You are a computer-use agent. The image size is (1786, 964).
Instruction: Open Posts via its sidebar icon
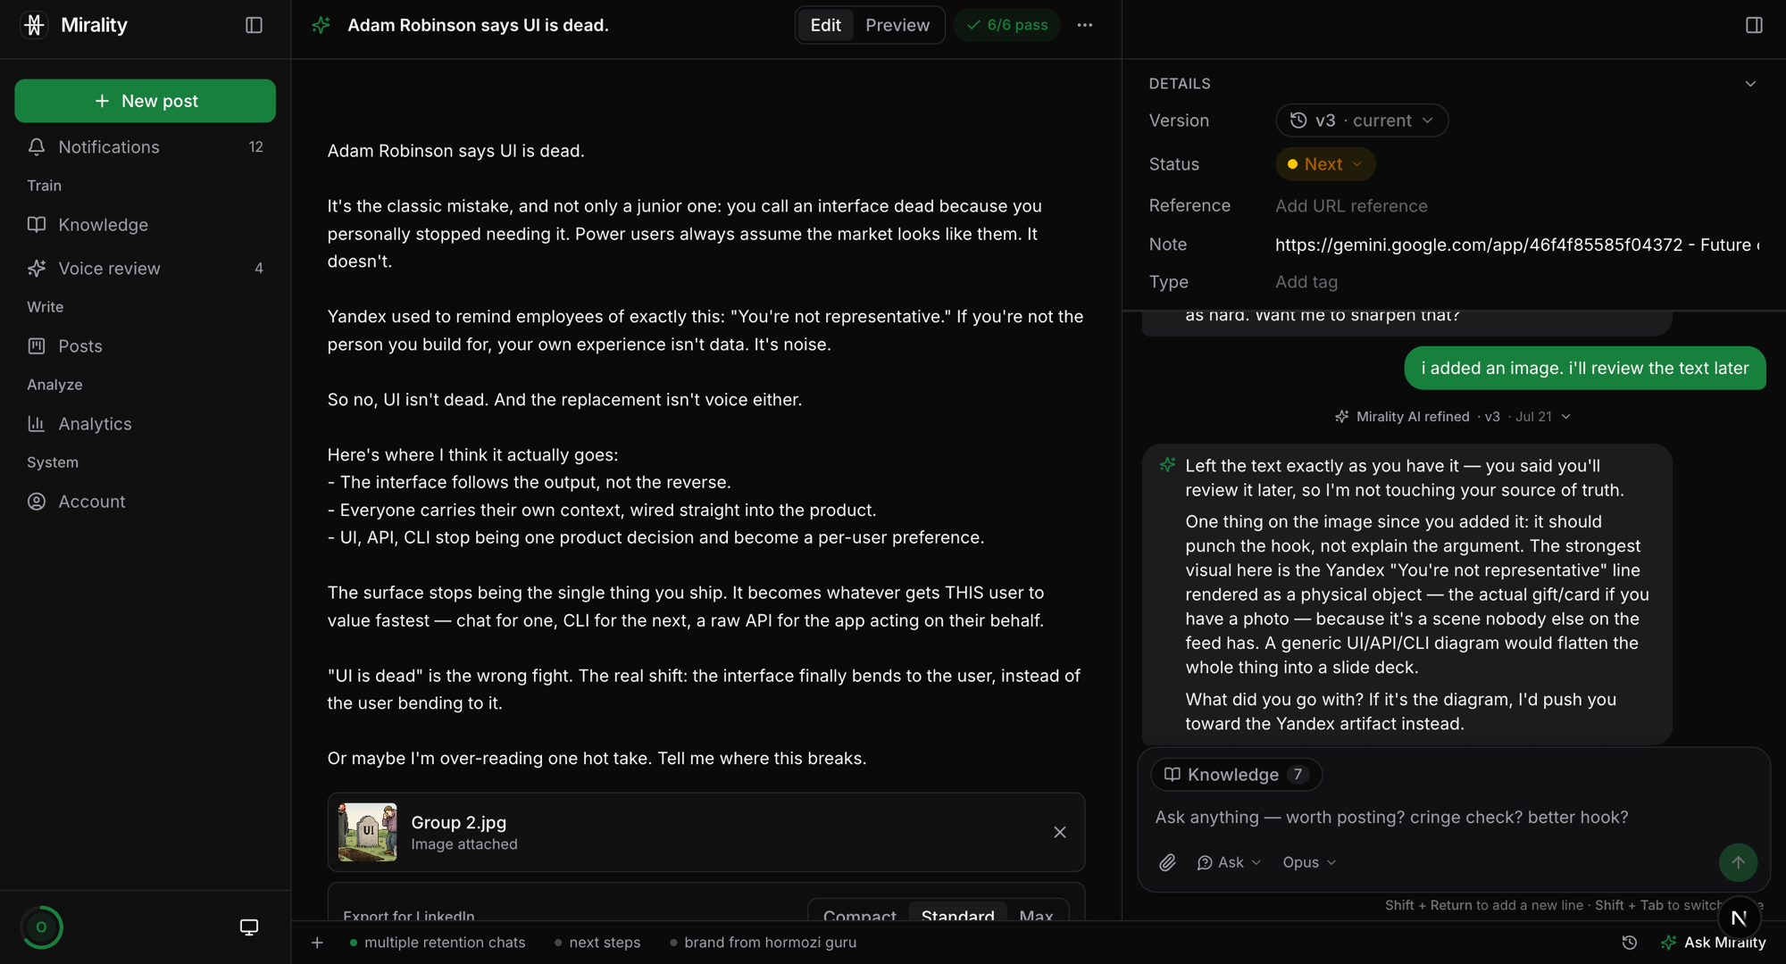coord(37,345)
